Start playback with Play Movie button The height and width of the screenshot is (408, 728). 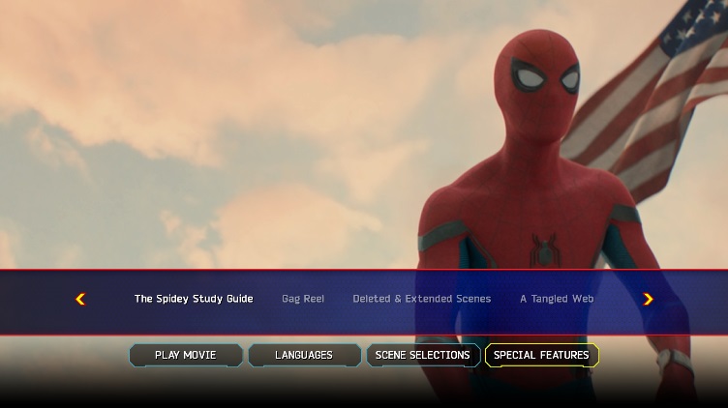tap(186, 355)
